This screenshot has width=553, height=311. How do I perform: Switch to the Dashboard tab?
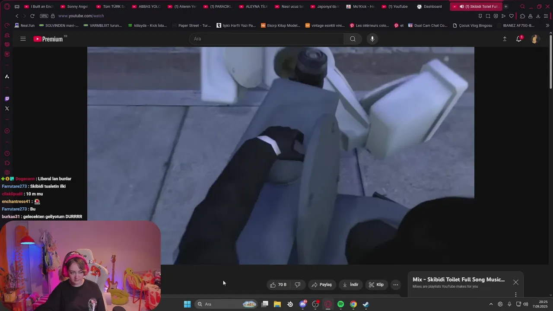point(429,6)
